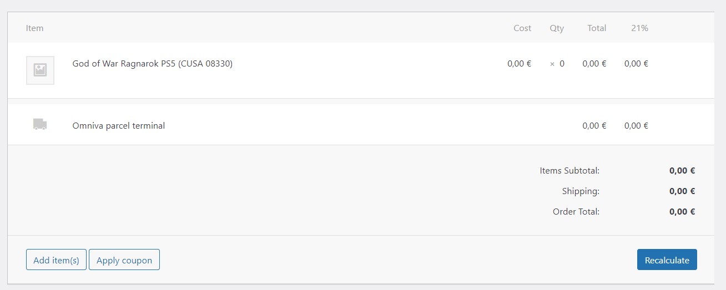Click the shipping tax 0,00 € amount

[x=636, y=126]
